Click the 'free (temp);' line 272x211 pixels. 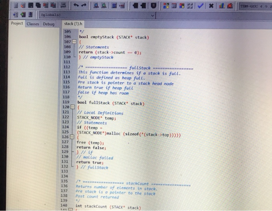point(90,143)
